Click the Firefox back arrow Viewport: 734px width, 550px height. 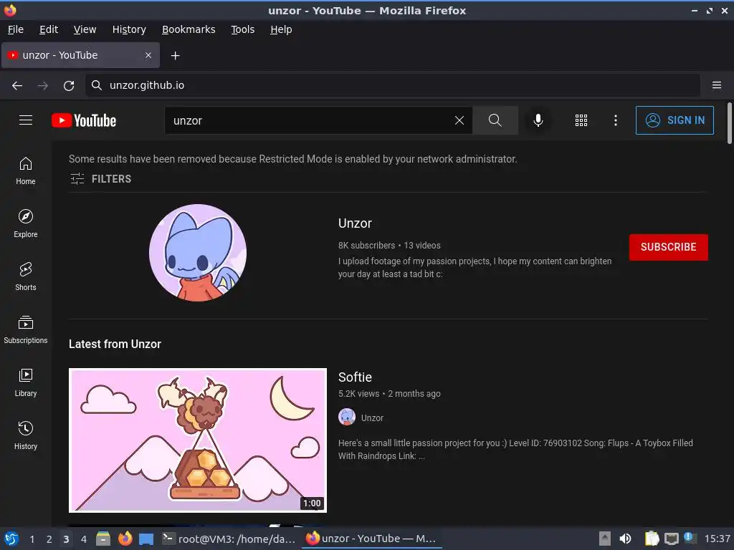point(17,85)
